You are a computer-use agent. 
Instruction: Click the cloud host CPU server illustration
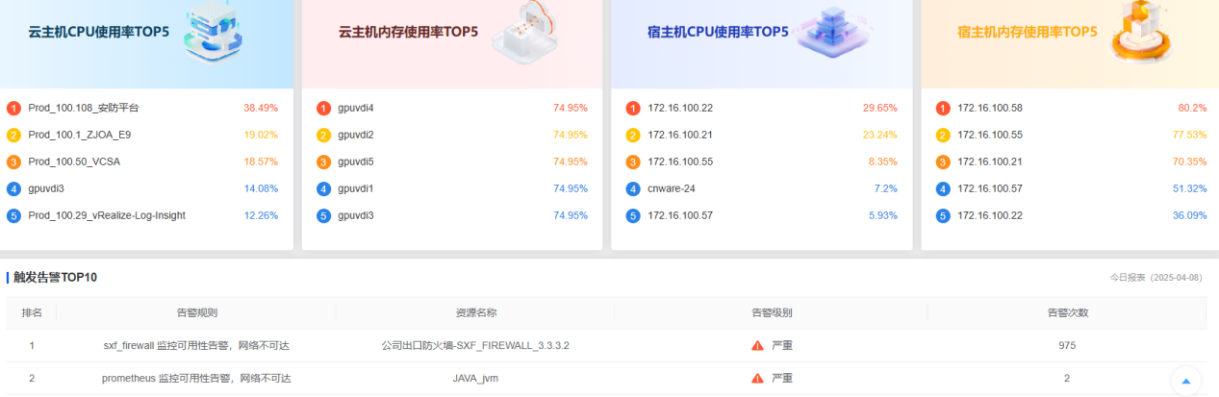(x=214, y=32)
